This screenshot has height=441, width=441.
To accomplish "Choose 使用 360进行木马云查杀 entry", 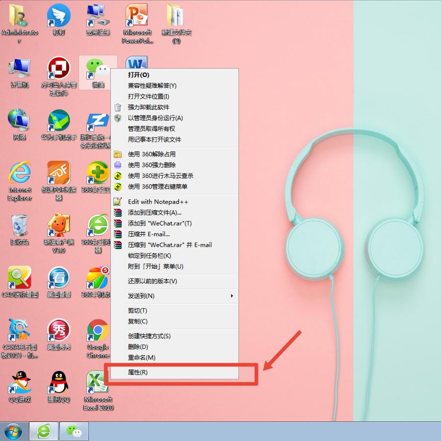I will (175, 176).
